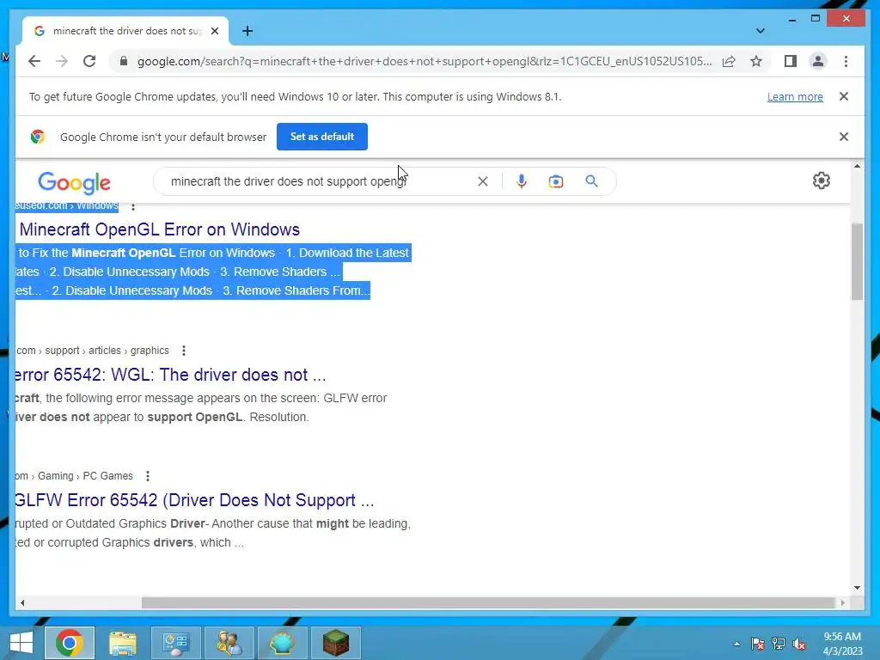Screen dimensions: 880x660
Task: Click the forward navigation arrow
Action: (x=62, y=61)
